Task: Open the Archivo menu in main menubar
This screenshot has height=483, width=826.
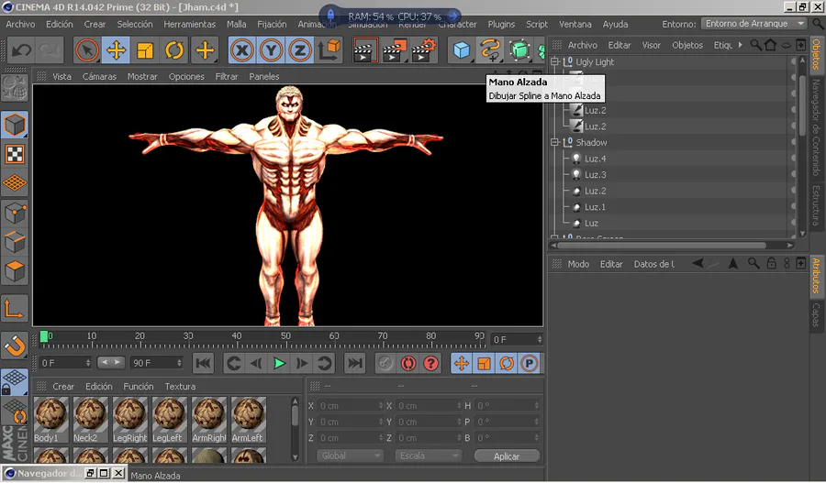Action: pyautogui.click(x=20, y=24)
